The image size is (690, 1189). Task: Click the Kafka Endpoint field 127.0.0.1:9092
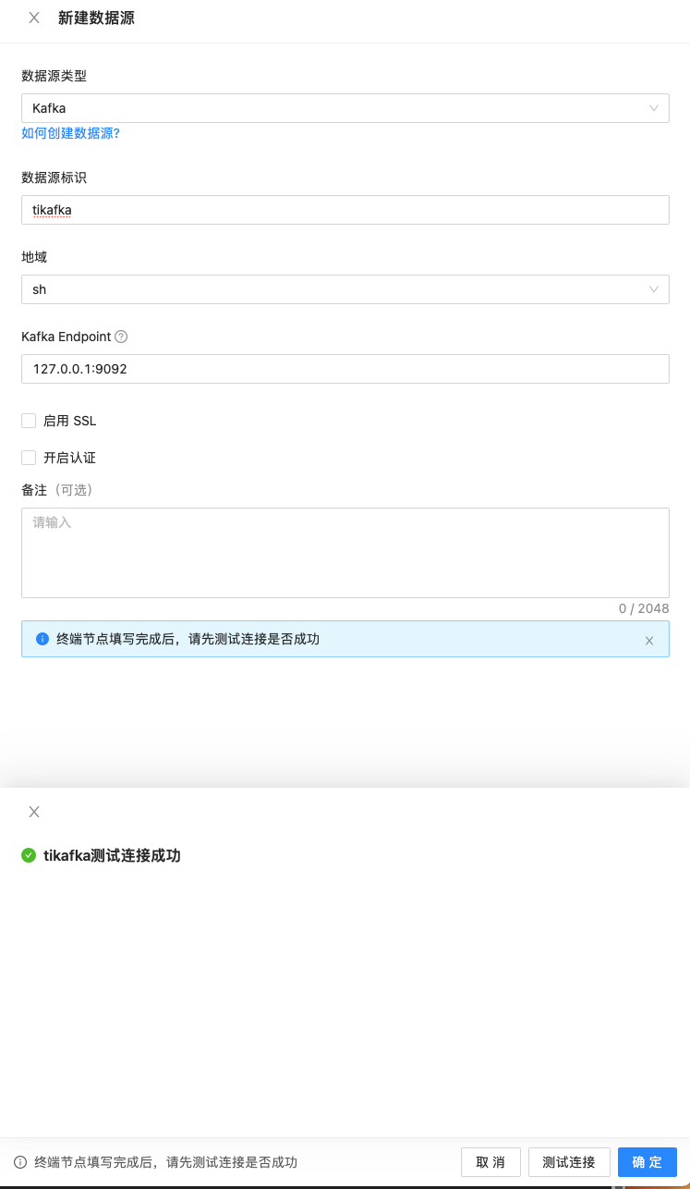345,369
